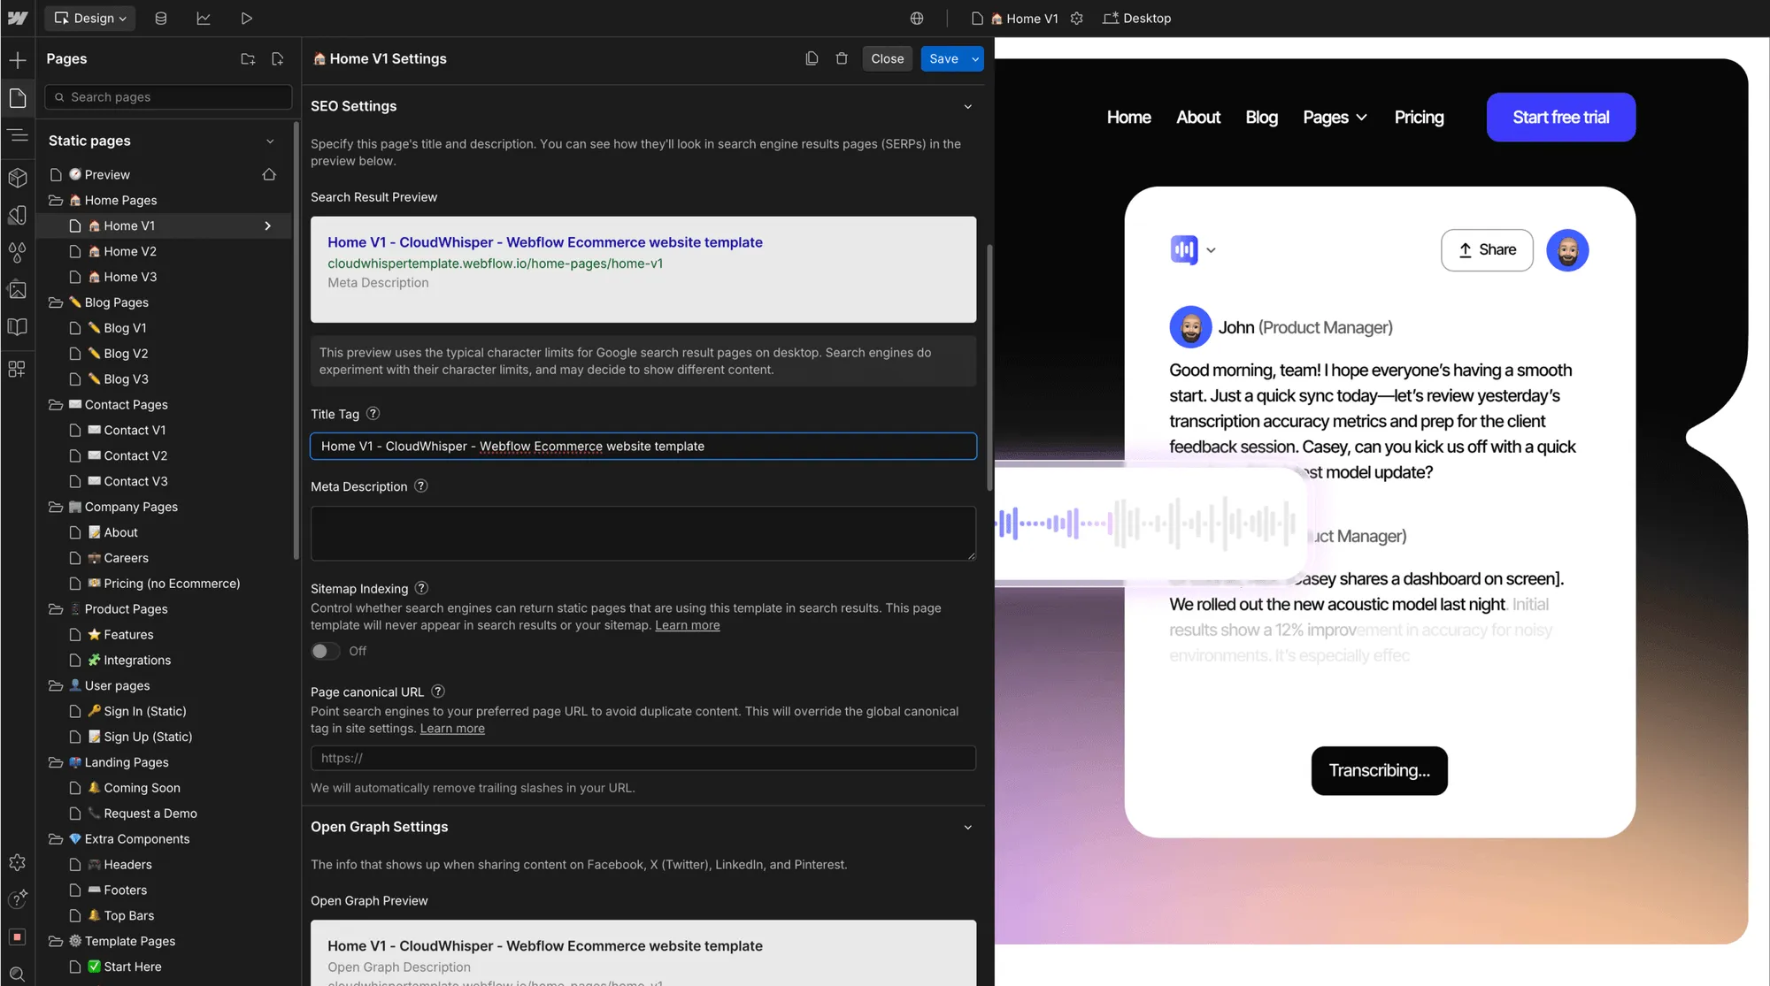The height and width of the screenshot is (986, 1770).
Task: Open the CMS Collections panel
Action: (x=161, y=18)
